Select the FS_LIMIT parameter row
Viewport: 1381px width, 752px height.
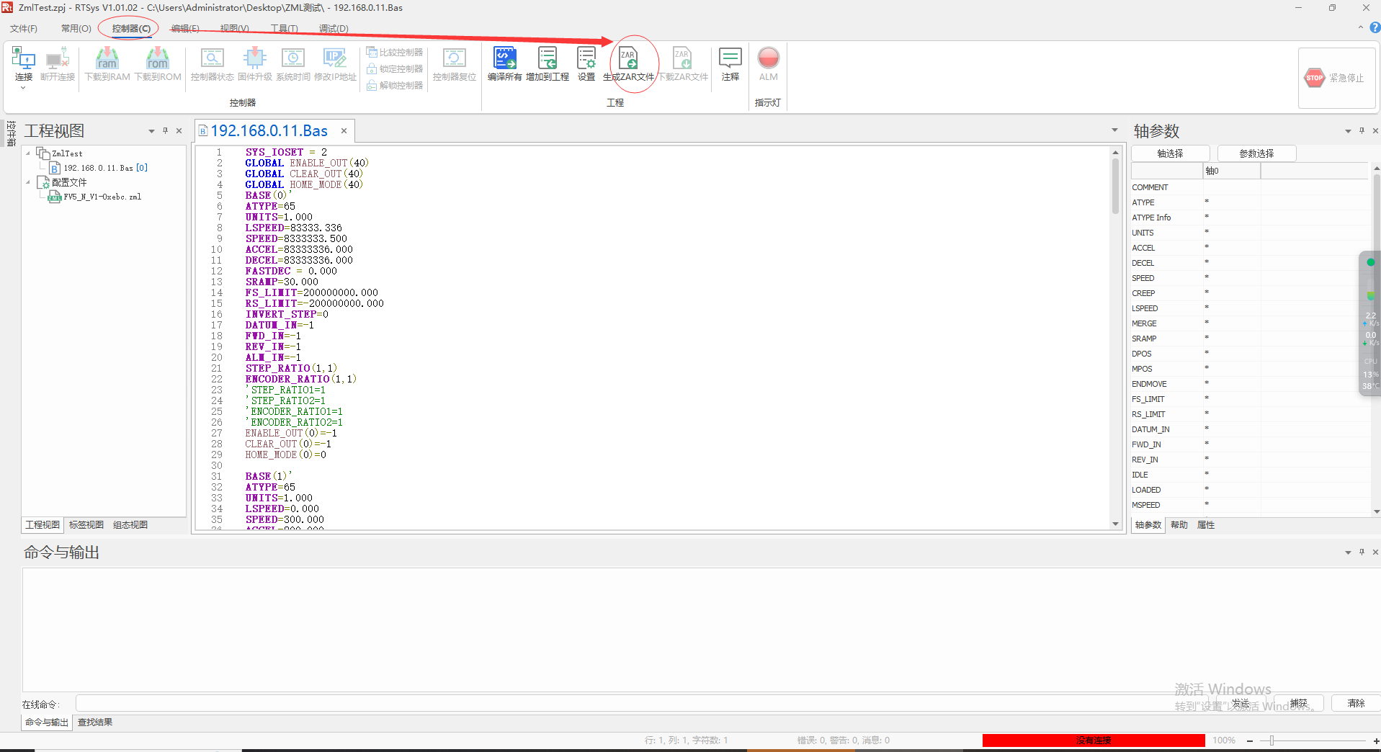[x=1249, y=399]
